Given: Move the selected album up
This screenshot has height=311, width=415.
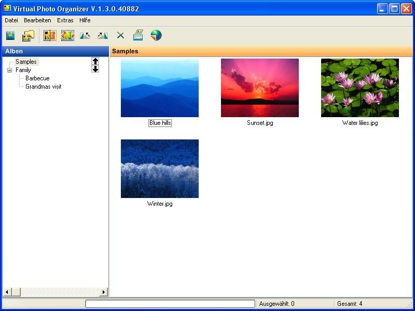Looking at the screenshot, I should pyautogui.click(x=94, y=61).
